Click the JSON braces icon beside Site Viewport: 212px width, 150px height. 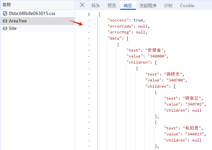click(5, 28)
